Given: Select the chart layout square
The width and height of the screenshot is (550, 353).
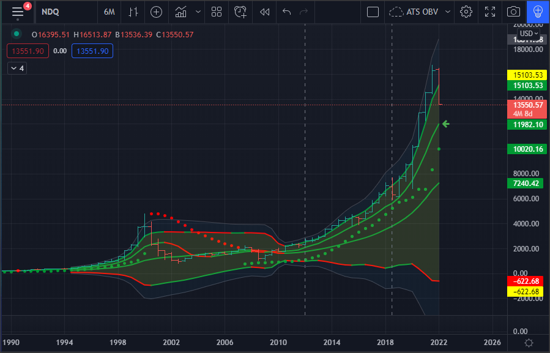Looking at the screenshot, I should pos(373,12).
